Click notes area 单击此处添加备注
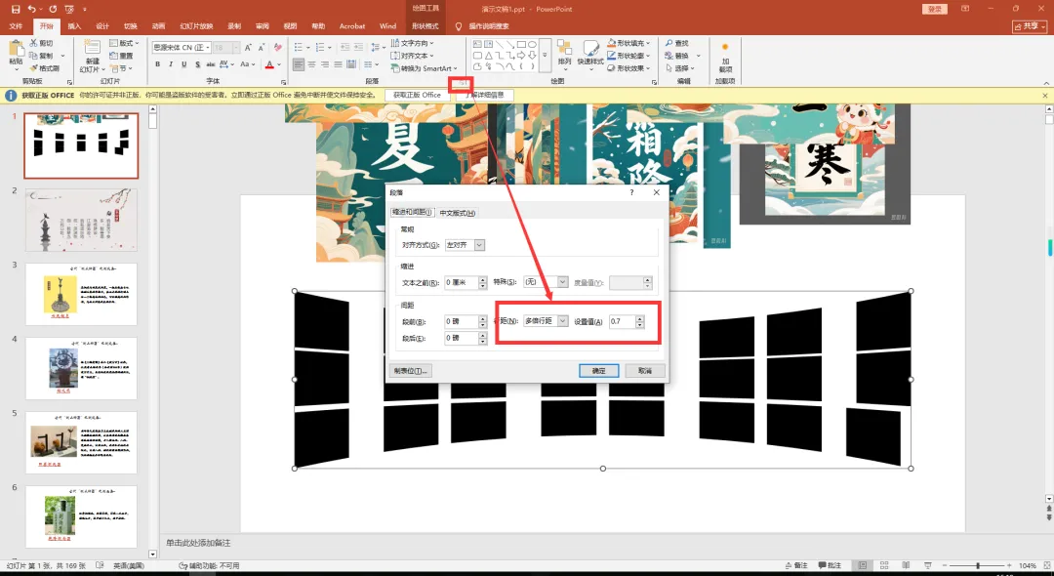The height and width of the screenshot is (576, 1054). pos(198,543)
